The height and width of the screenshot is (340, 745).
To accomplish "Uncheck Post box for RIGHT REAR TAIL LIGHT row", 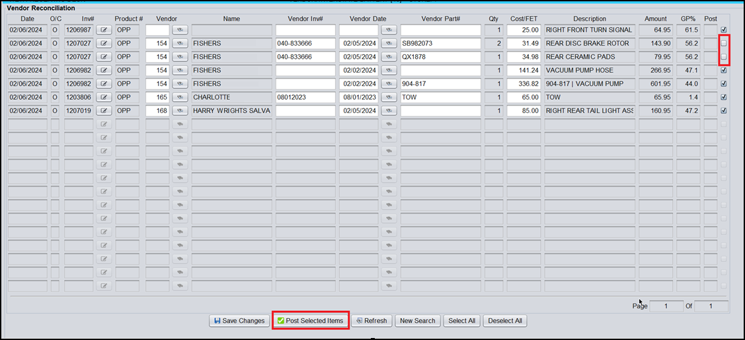I will (724, 110).
